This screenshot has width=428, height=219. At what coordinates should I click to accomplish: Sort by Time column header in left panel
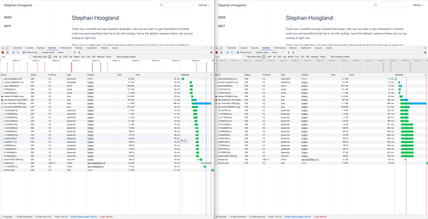157,75
